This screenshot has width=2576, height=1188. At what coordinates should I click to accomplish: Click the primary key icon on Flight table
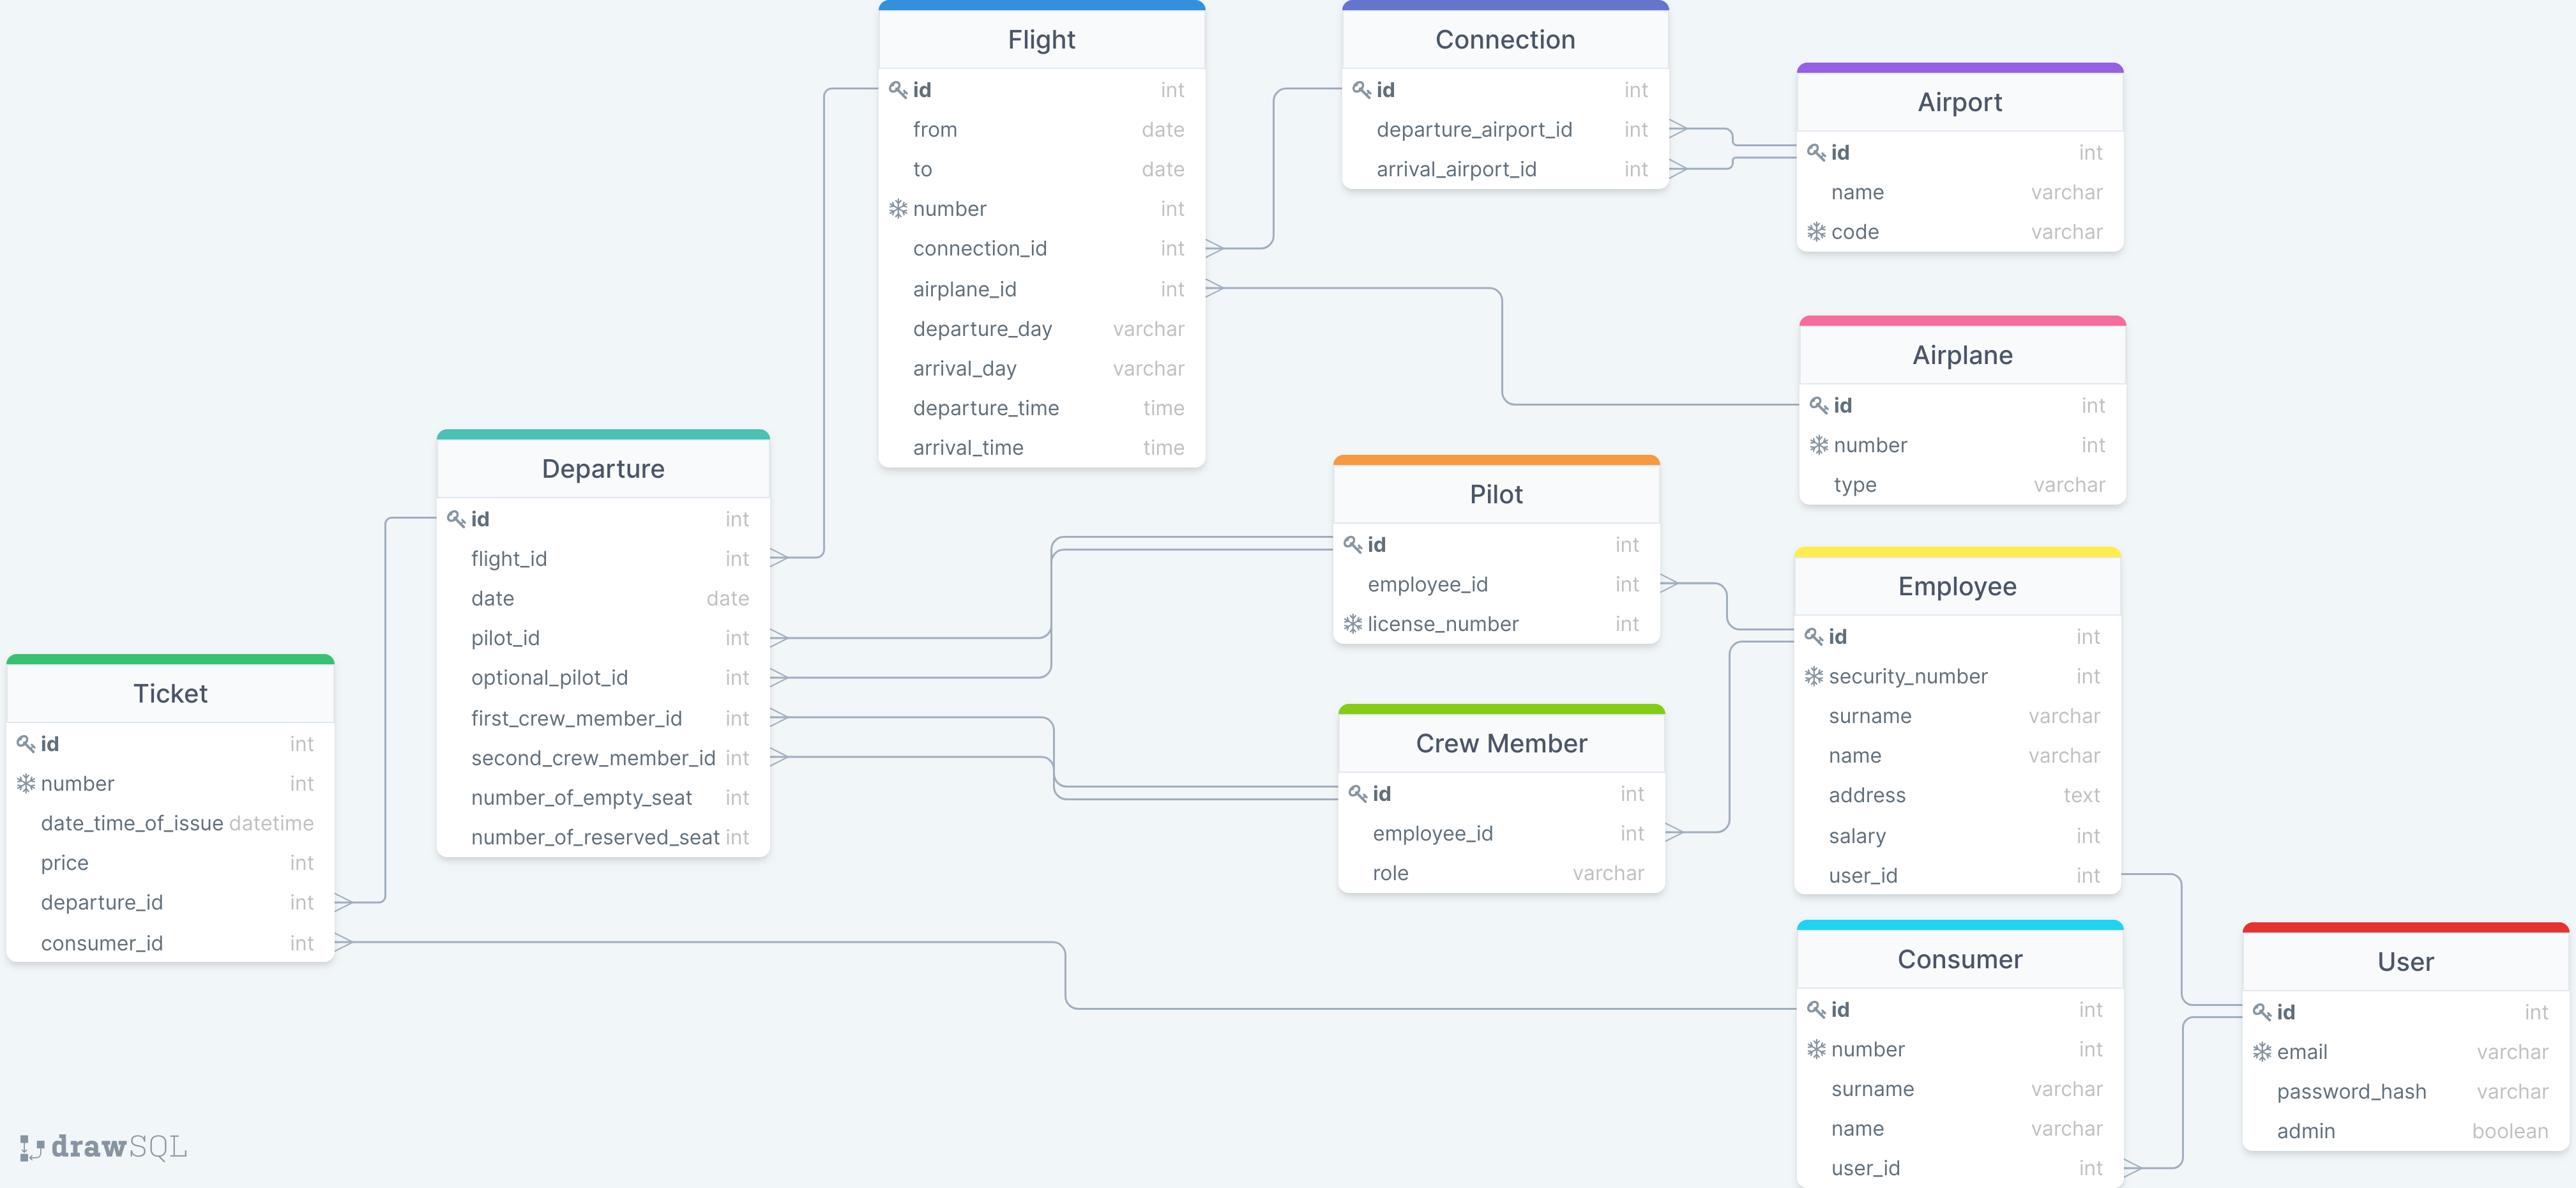coord(898,89)
